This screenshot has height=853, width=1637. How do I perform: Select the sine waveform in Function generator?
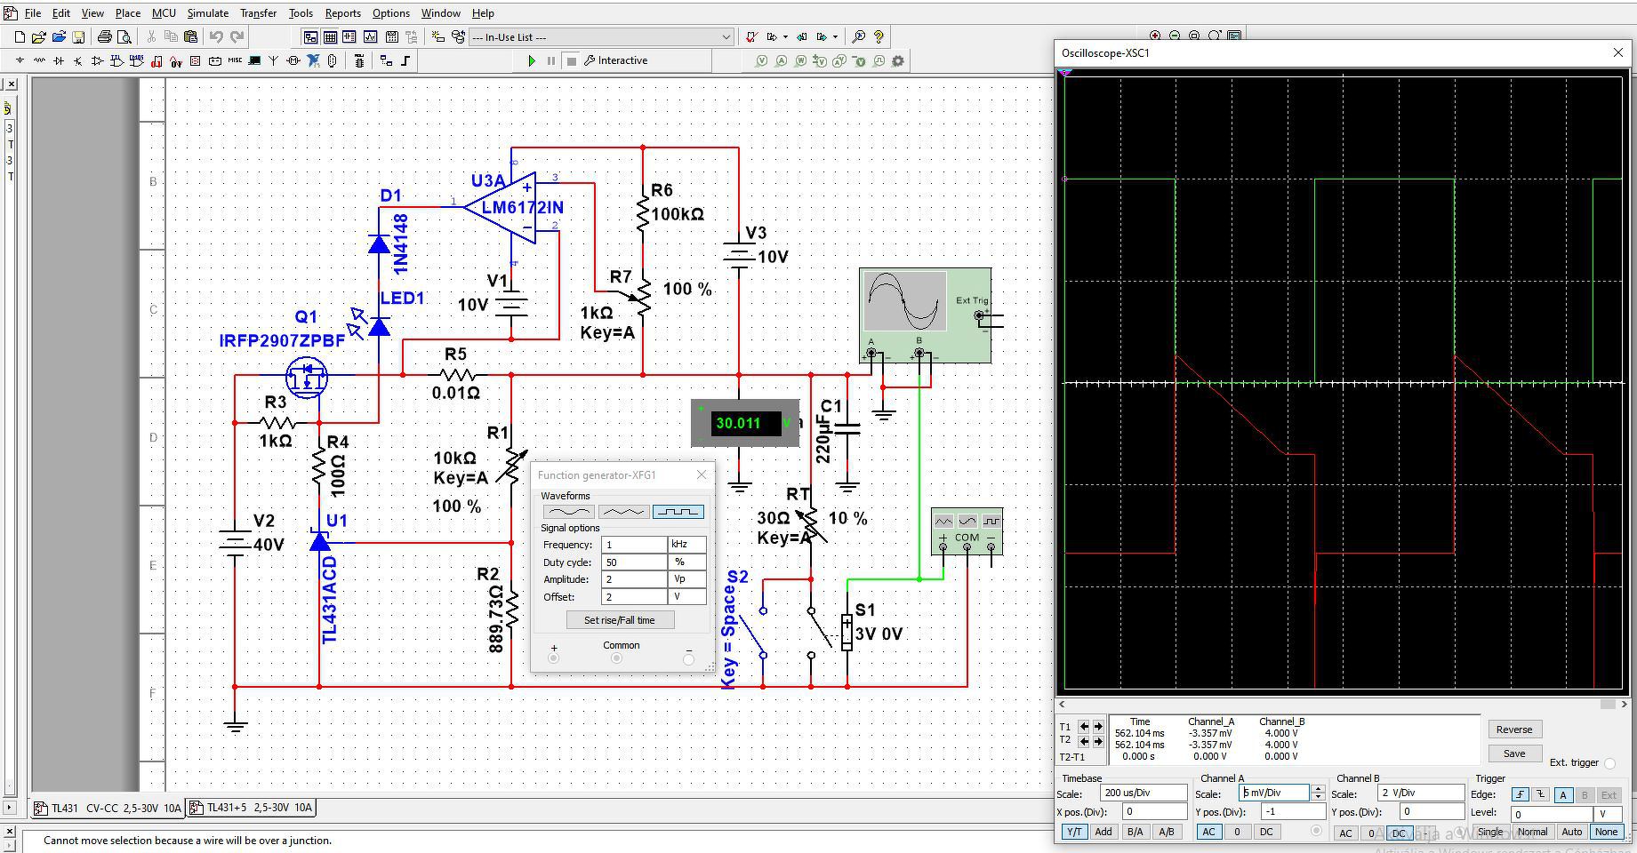568,512
